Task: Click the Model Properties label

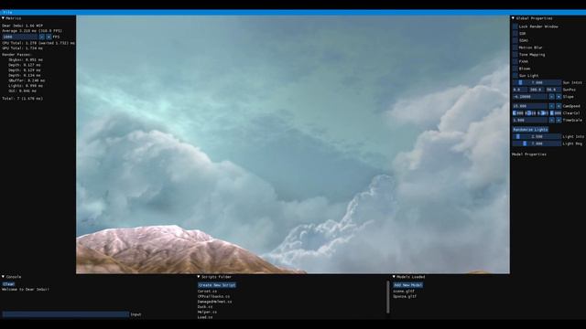Action: [x=529, y=154]
